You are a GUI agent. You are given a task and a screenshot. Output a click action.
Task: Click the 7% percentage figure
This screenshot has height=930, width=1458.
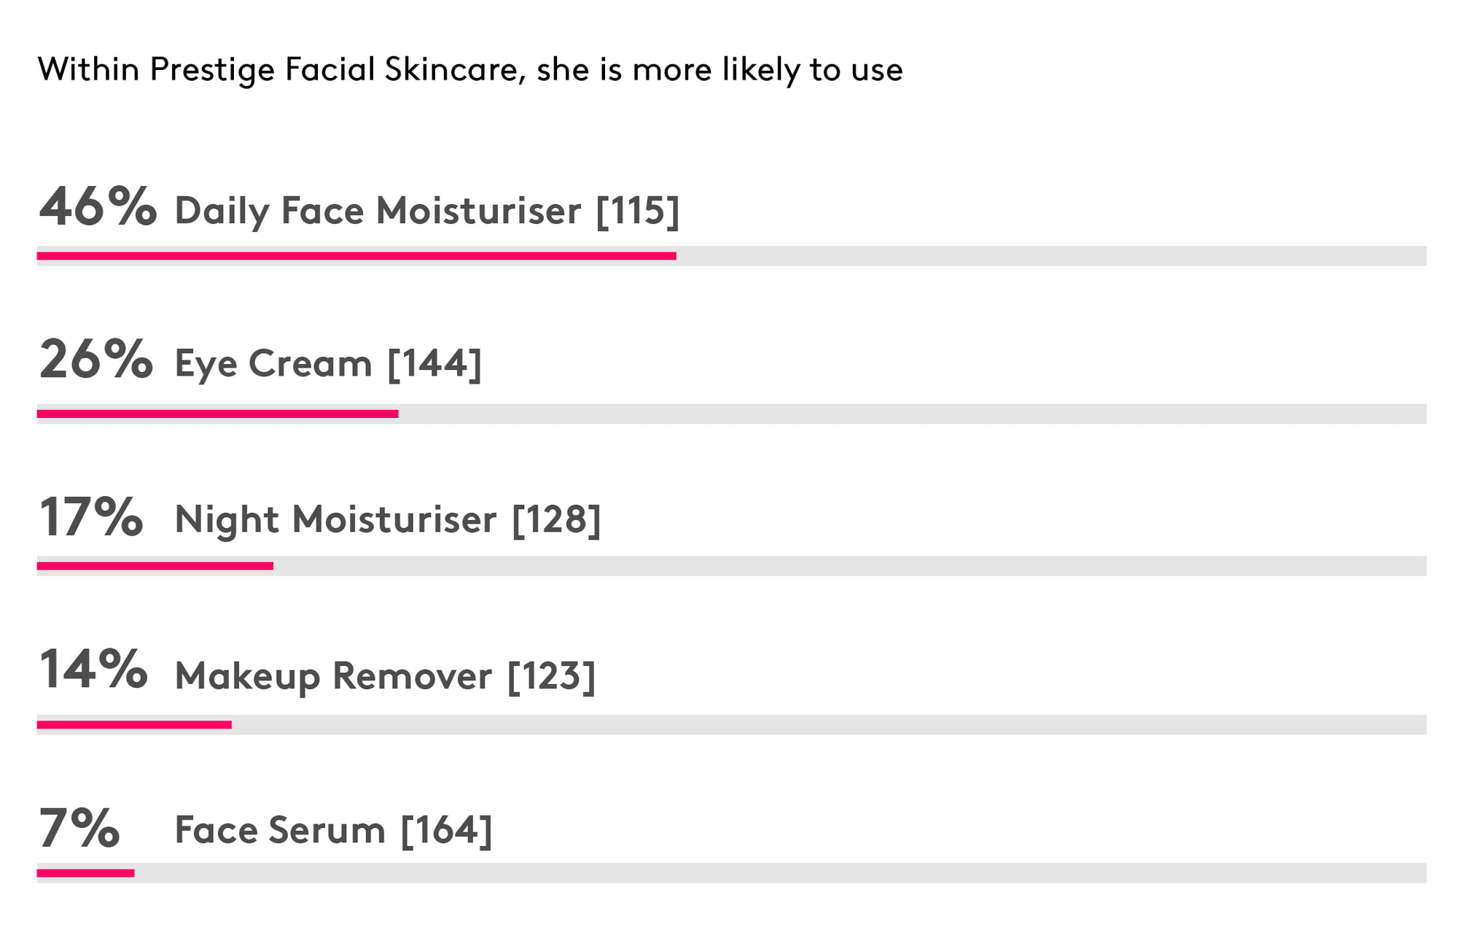click(79, 828)
